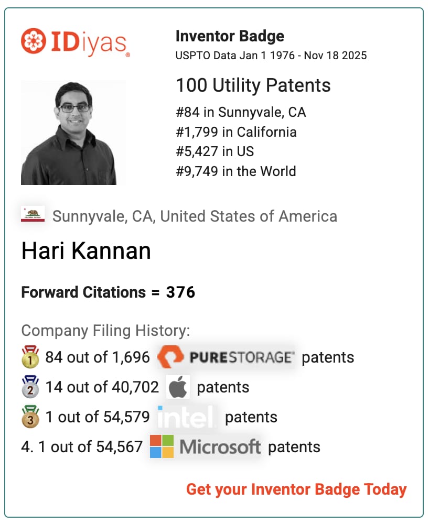Click the IDiyas logo

coord(75,42)
